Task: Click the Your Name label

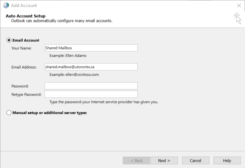Action: (x=21, y=48)
